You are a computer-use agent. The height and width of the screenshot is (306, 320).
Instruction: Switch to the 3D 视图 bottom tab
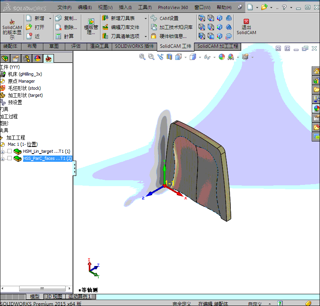(x=54, y=297)
